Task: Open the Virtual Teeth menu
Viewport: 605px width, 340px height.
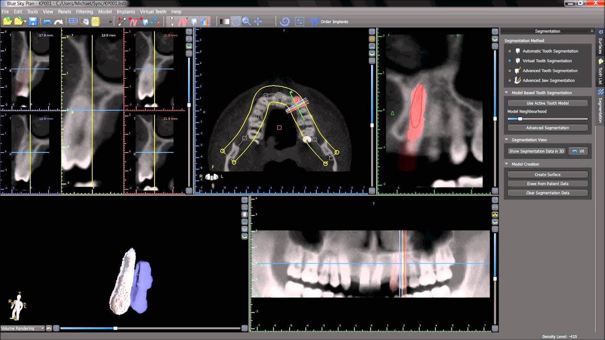Action: (x=153, y=11)
